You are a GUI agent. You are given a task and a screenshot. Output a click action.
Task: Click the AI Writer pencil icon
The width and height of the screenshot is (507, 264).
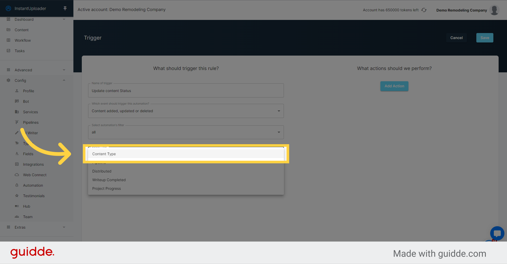click(17, 133)
